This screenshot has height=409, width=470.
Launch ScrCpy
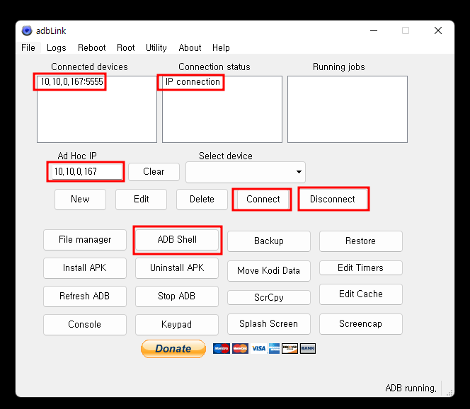click(269, 297)
